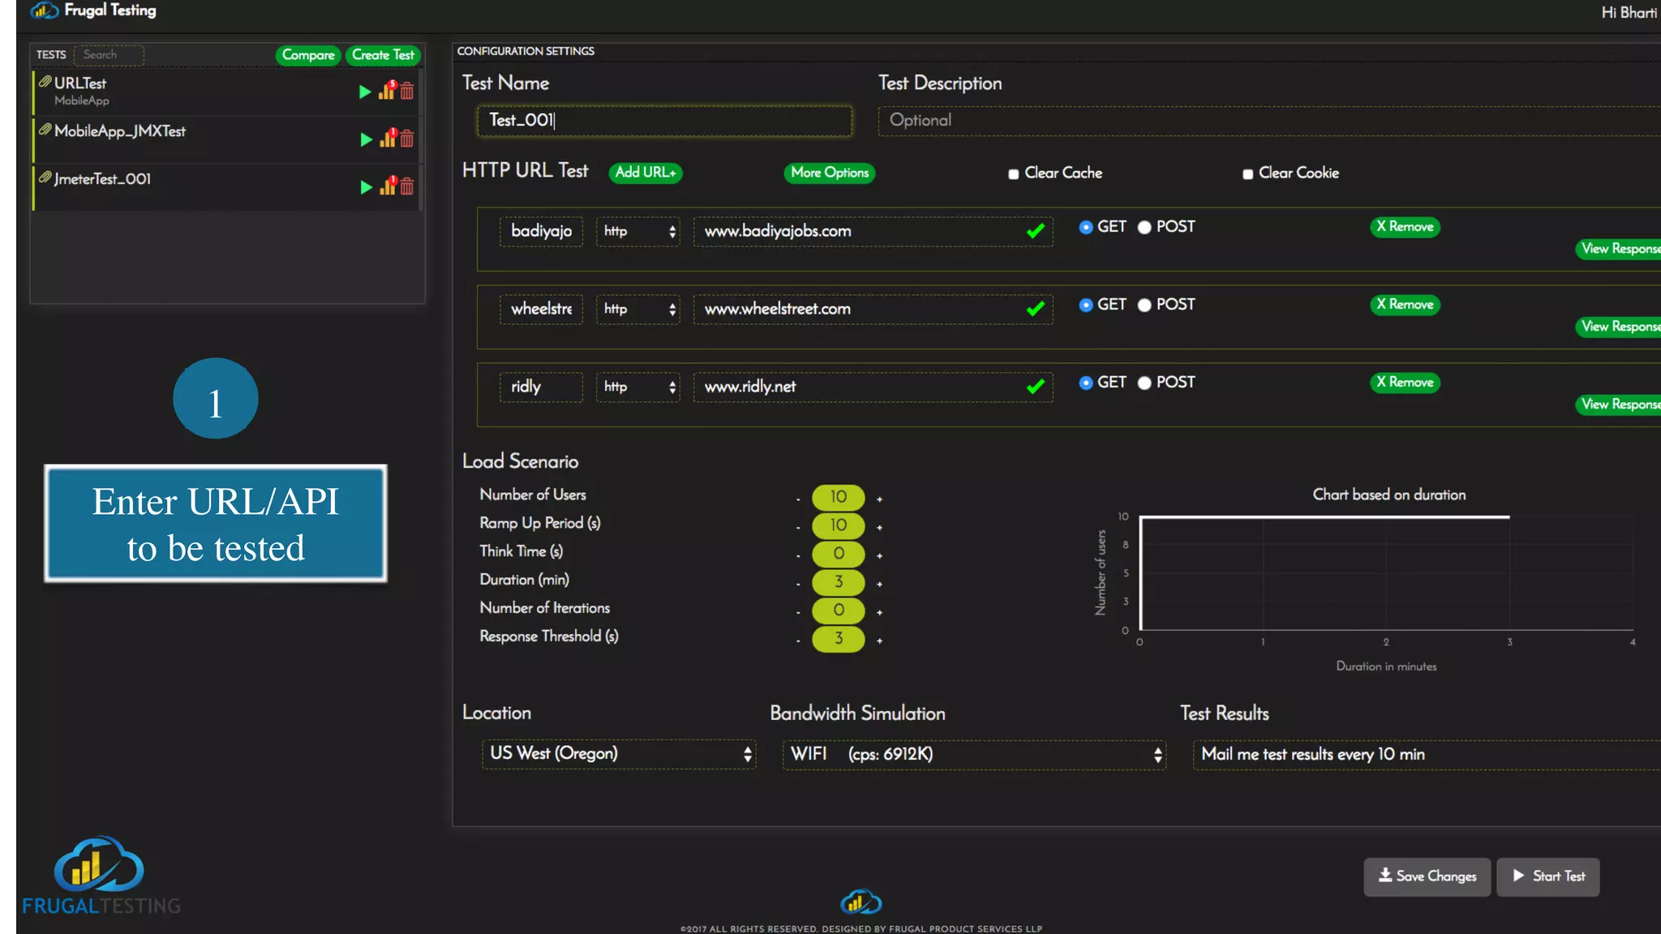
Task: Increase Number of Users with plus
Action: [x=879, y=499]
